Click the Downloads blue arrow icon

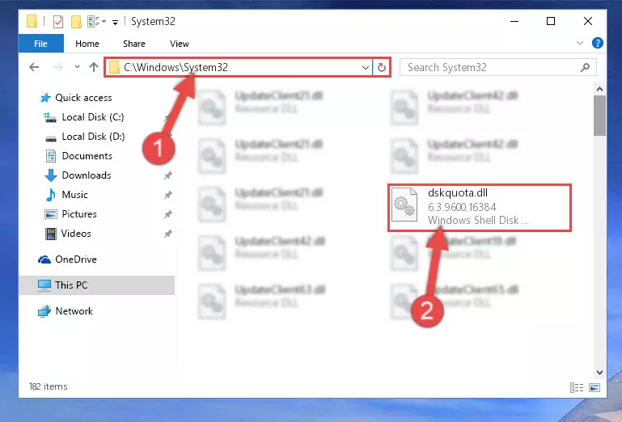[x=51, y=175]
